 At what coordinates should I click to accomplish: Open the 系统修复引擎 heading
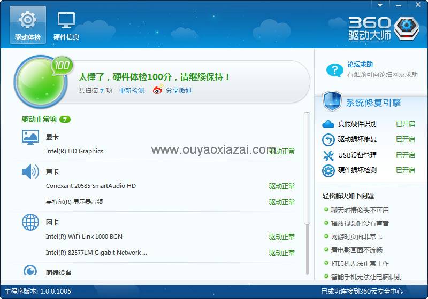pos(373,103)
